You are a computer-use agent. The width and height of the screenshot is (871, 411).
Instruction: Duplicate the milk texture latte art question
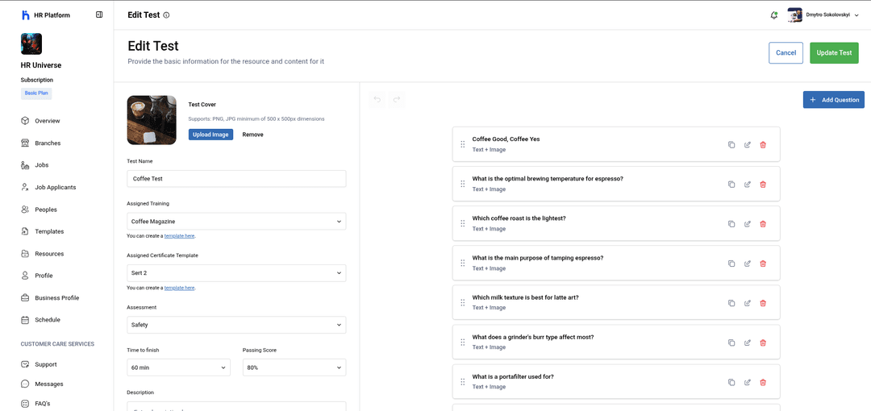coord(731,303)
